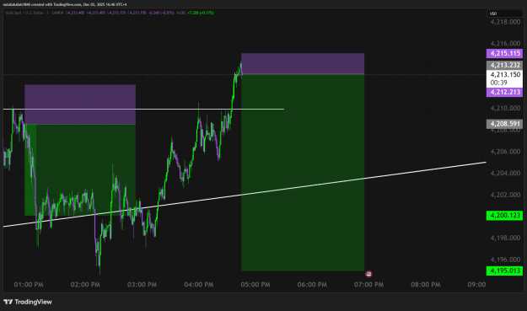Click the 04:00 PM time axis label
527x311 pixels.
[x=199, y=285]
